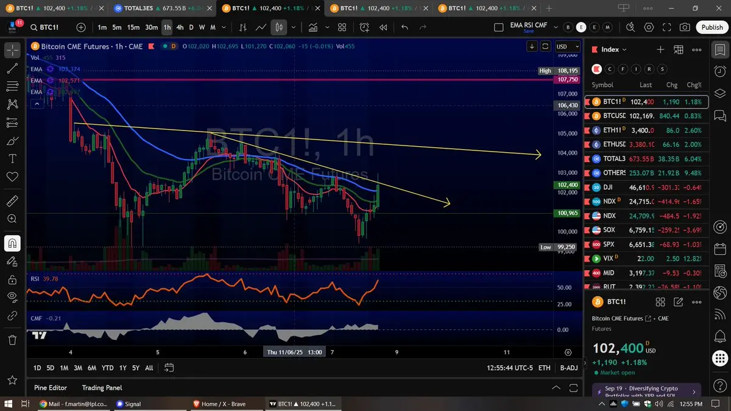
Task: Pick the ruler Measure tool
Action: click(x=12, y=200)
